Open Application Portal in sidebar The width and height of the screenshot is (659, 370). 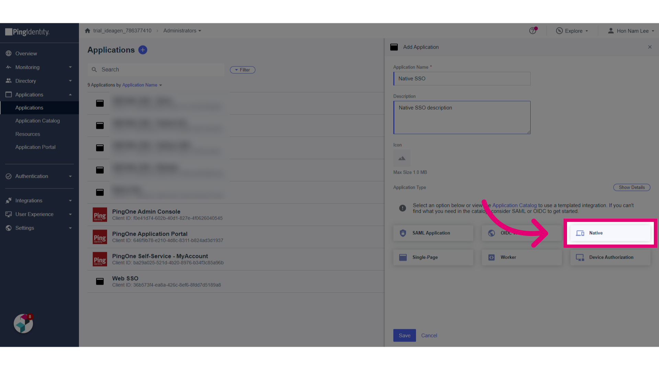(x=35, y=147)
